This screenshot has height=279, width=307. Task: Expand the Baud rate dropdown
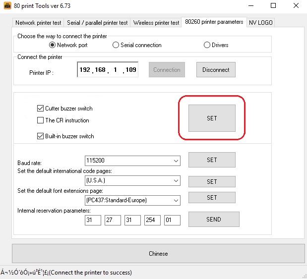point(176,161)
